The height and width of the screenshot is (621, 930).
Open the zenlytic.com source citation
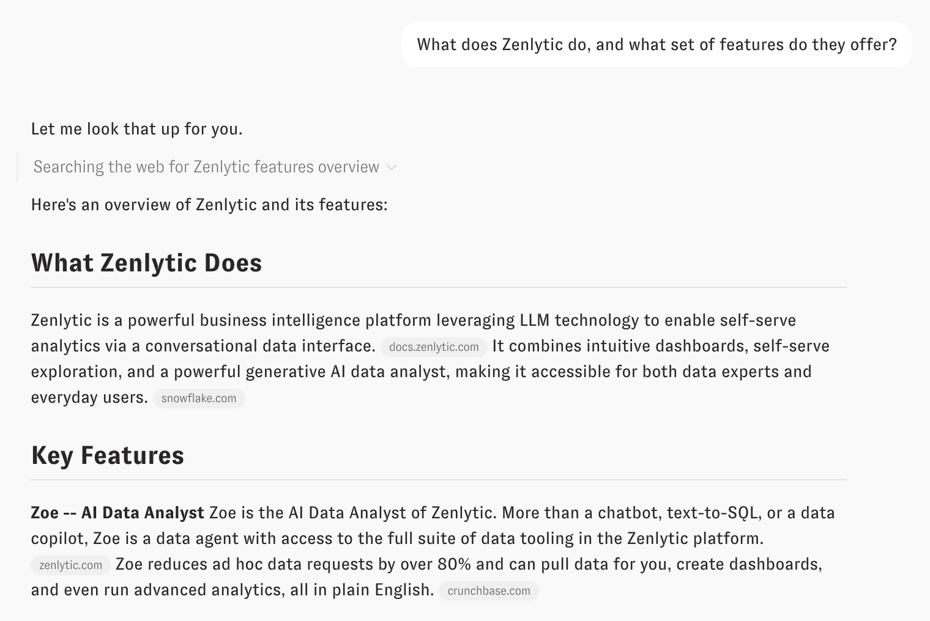(70, 565)
